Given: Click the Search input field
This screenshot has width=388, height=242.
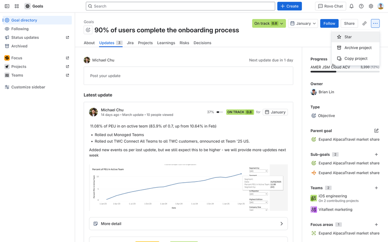Looking at the screenshot, I should [180, 6].
